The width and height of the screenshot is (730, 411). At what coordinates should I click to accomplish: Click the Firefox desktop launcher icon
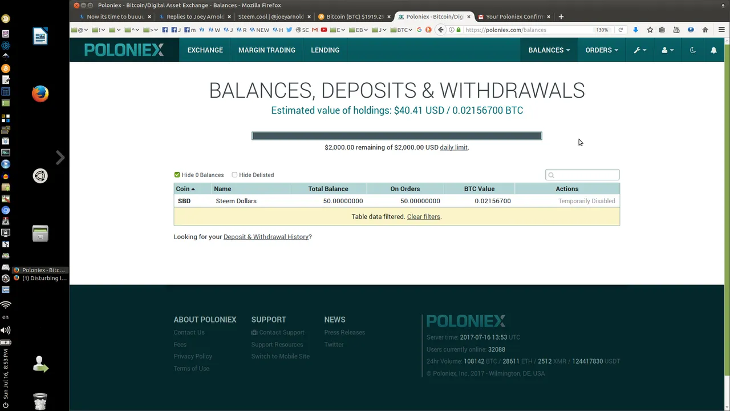pos(40,94)
